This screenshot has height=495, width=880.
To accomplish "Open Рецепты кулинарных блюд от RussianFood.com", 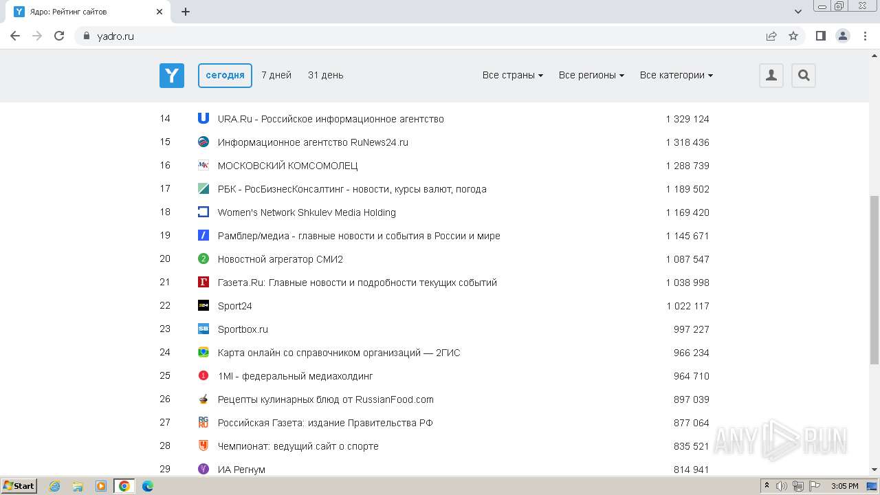I will pyautogui.click(x=326, y=399).
